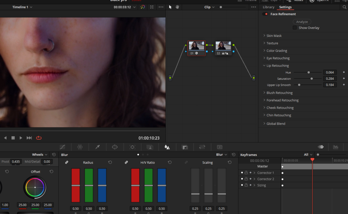Reset the Wheels palette
Image resolution: width=348 pixels, height=214 pixels.
point(54,155)
